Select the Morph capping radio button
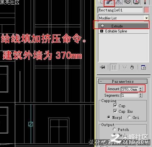 109,117
